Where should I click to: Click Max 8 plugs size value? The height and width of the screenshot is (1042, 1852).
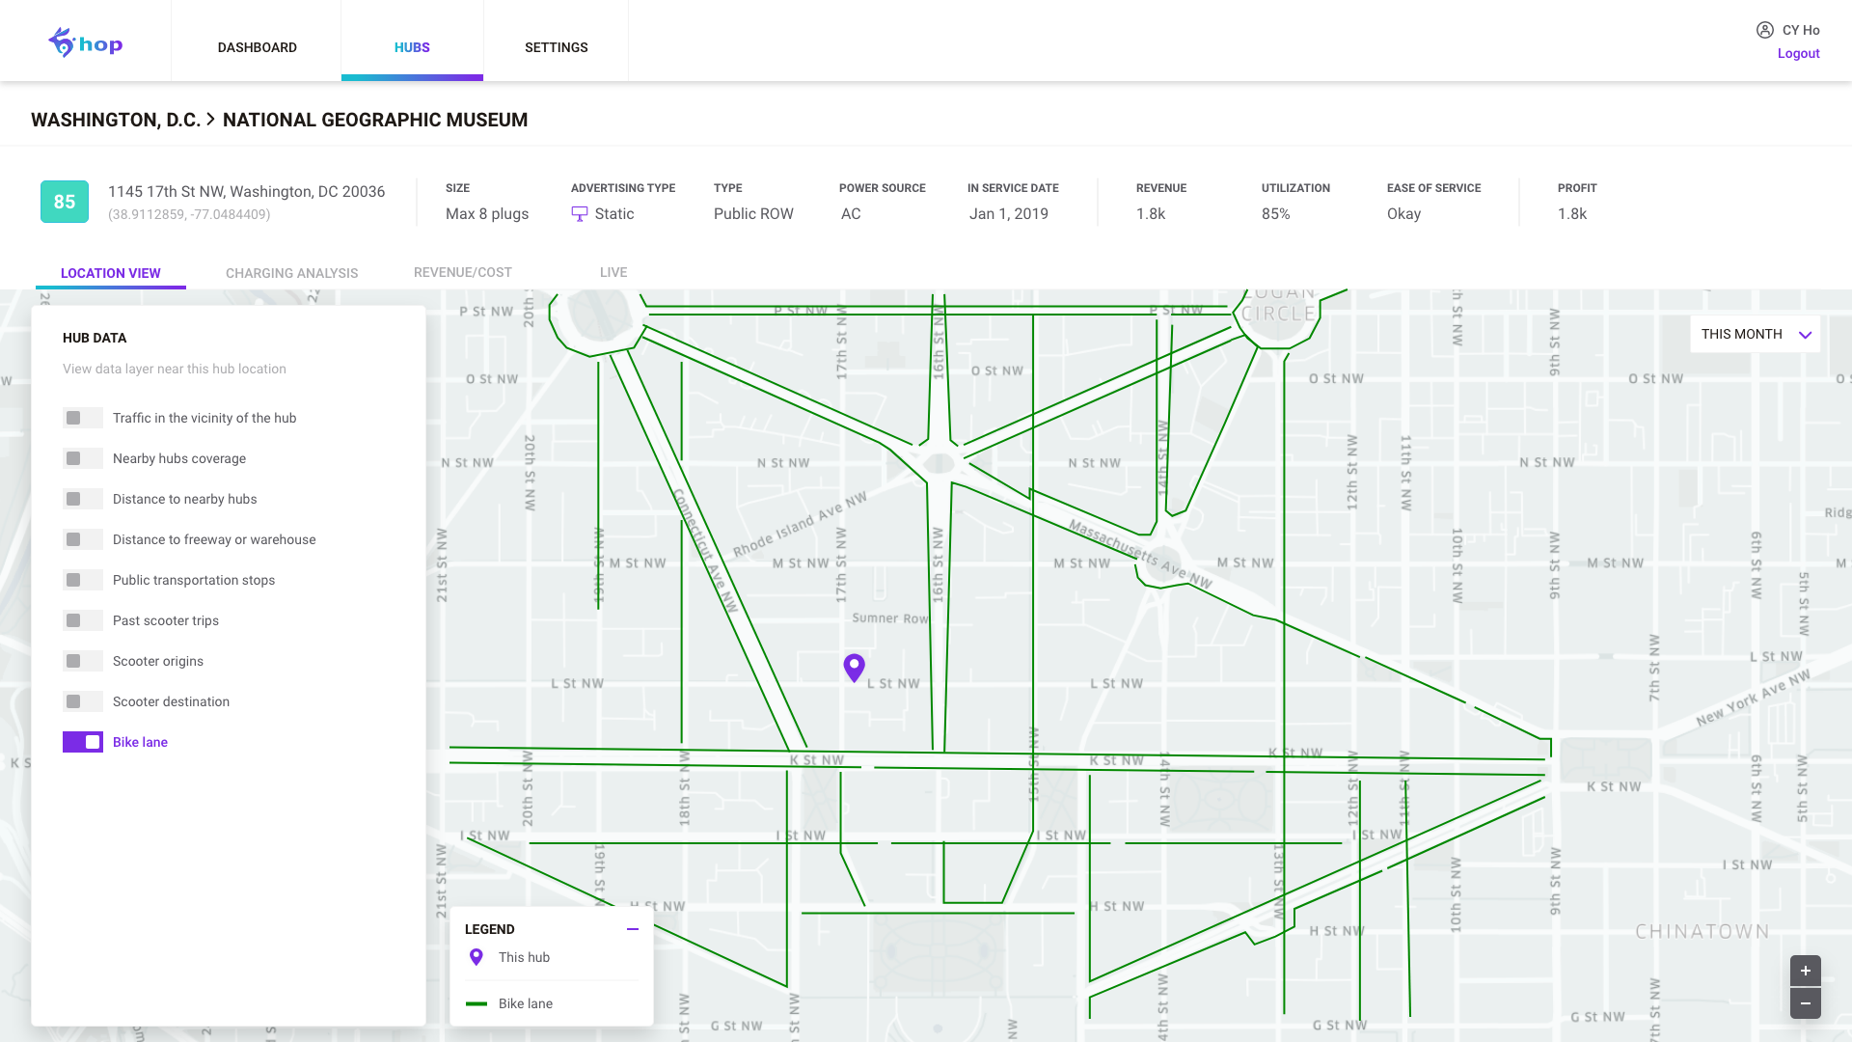click(487, 213)
